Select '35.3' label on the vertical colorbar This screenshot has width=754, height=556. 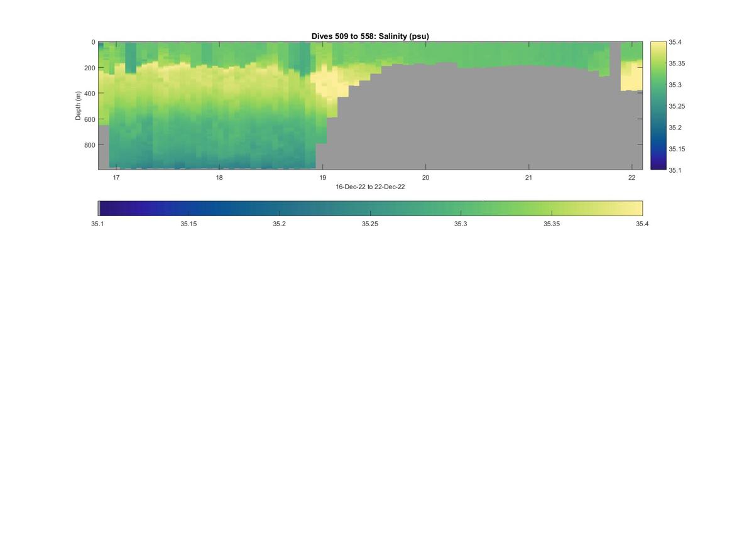tap(675, 85)
